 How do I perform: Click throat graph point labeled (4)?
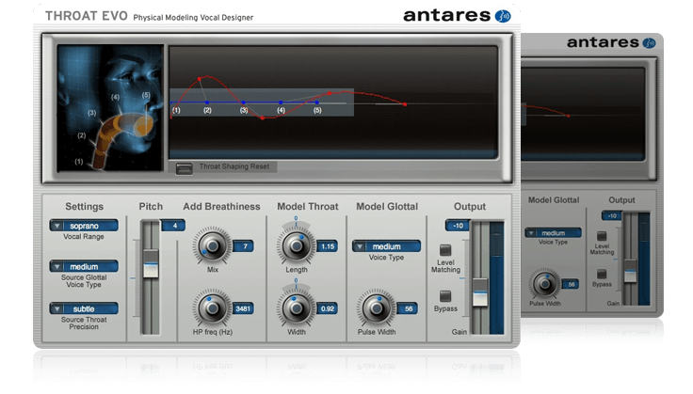[x=281, y=102]
